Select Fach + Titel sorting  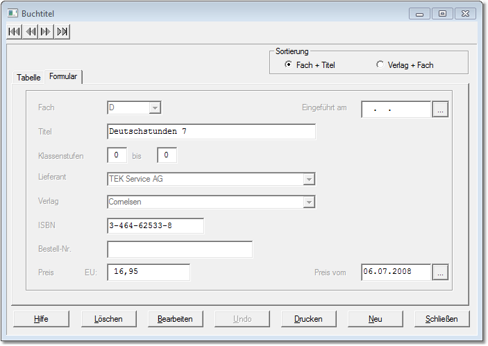tap(289, 65)
